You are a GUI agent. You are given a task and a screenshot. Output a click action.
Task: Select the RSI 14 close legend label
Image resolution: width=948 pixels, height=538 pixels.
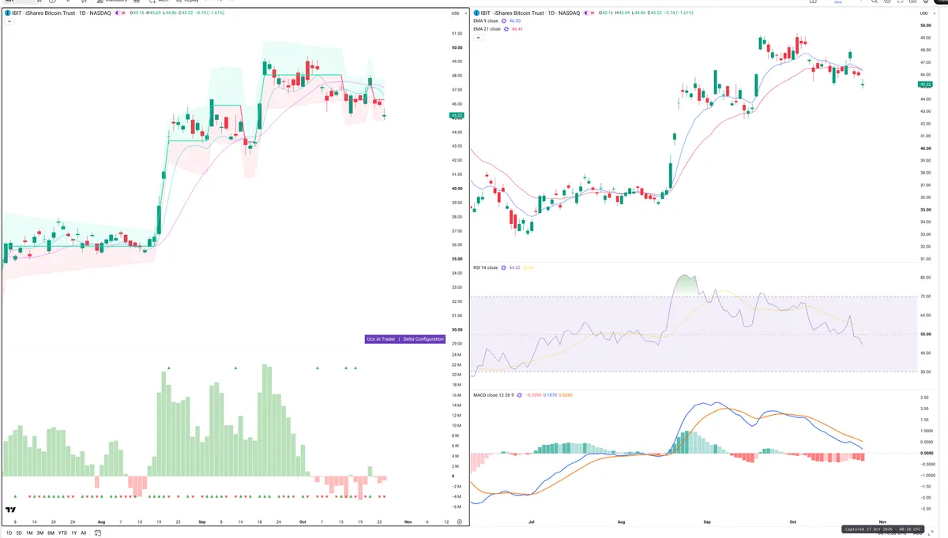pos(485,267)
